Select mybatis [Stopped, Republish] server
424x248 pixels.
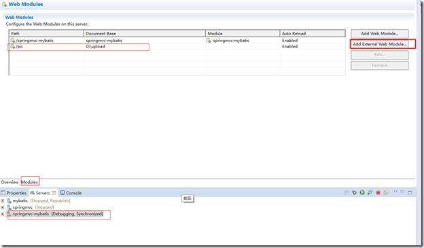41,201
